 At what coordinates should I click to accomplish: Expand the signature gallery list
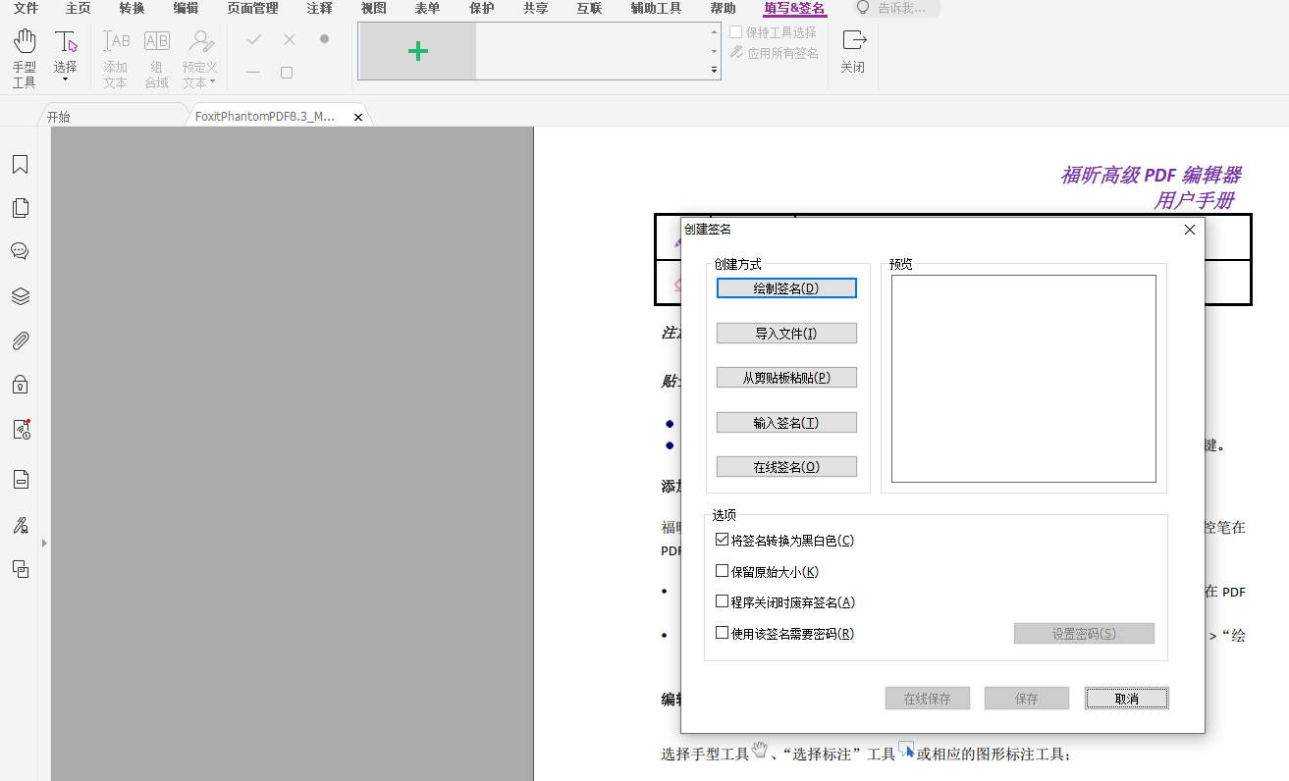click(714, 71)
